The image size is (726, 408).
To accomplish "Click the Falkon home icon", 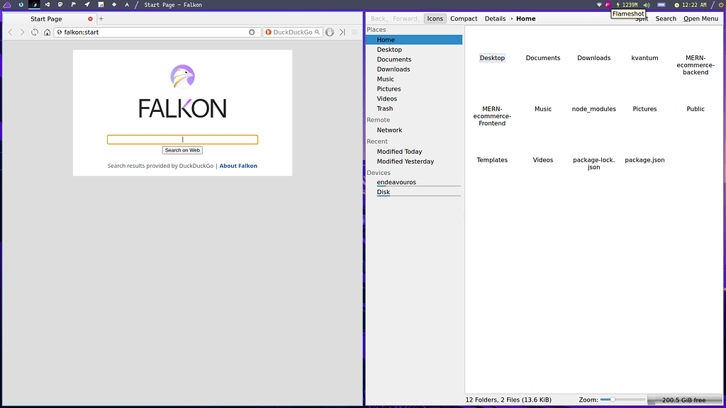I will [47, 32].
